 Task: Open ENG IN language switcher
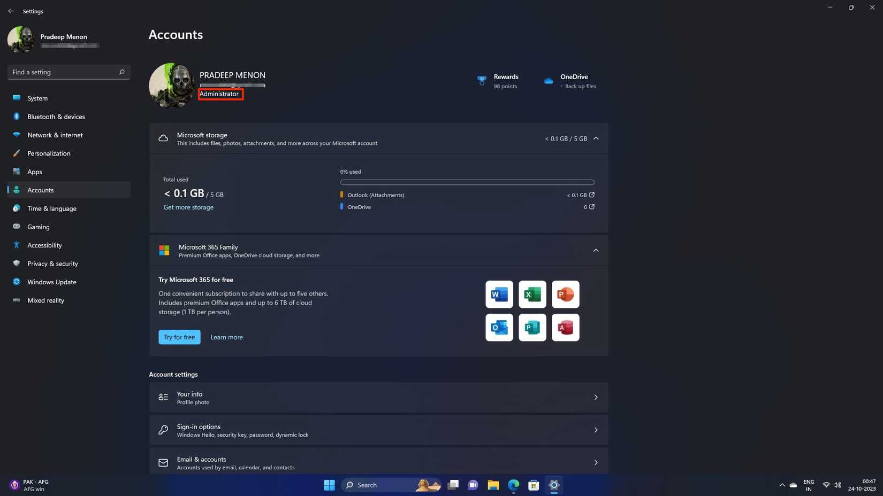point(809,485)
